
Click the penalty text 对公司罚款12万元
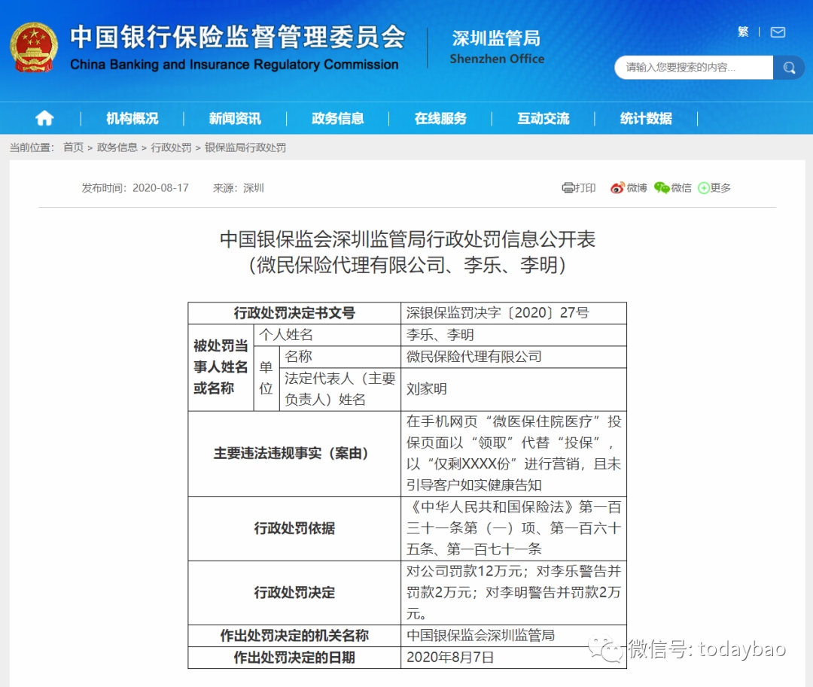tap(464, 571)
